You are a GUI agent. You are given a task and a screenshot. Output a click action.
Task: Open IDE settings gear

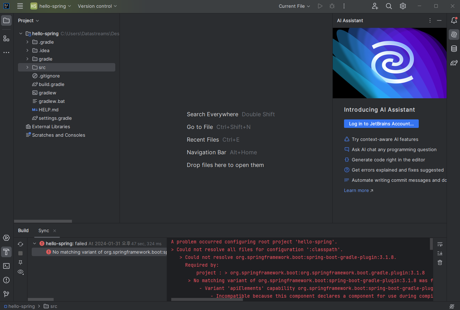[x=403, y=6]
